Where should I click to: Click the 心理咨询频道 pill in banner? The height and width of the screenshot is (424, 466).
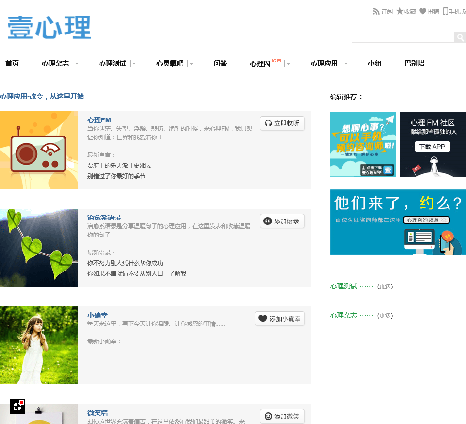click(427, 220)
